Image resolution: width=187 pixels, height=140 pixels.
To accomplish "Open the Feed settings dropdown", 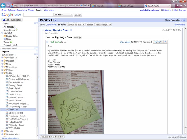I will point(103,25).
